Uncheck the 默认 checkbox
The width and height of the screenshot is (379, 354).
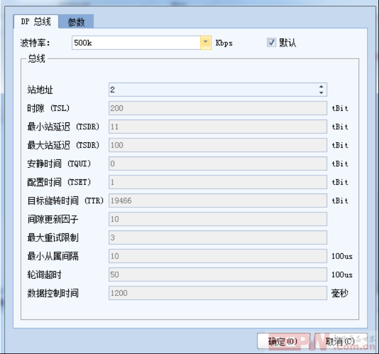tap(271, 42)
